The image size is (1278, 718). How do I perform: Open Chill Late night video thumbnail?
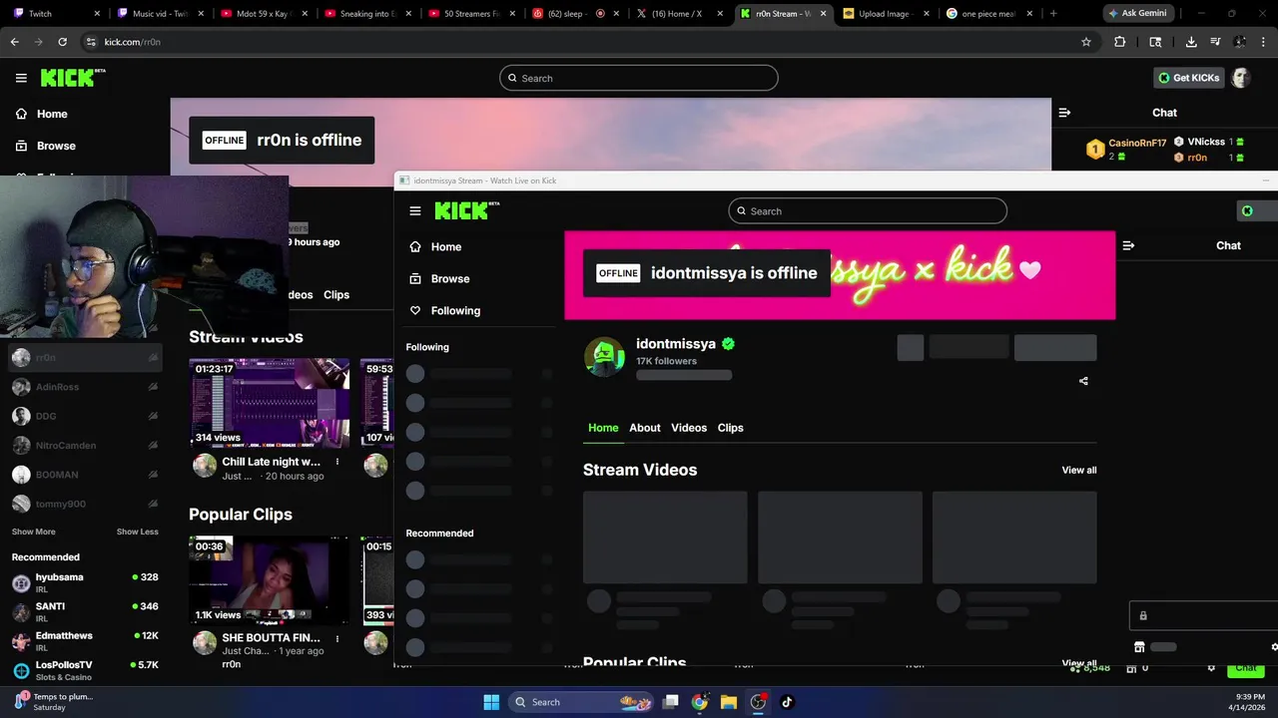[270, 403]
